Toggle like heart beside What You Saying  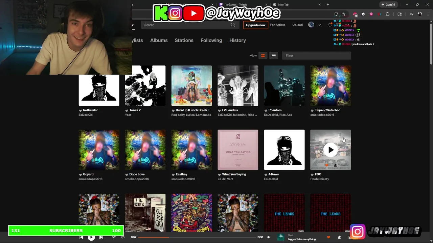pyautogui.click(x=219, y=174)
